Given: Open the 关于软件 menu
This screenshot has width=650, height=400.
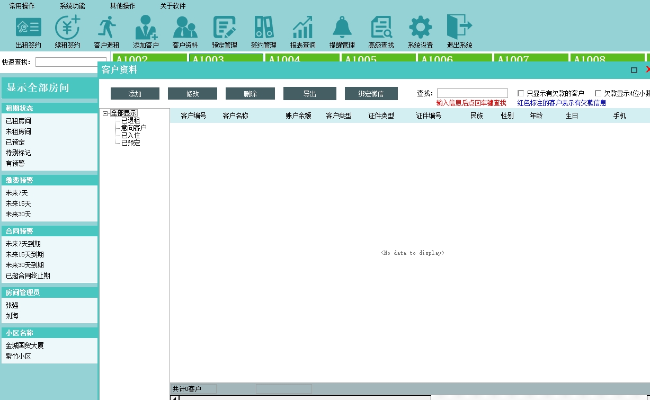Looking at the screenshot, I should (x=173, y=6).
